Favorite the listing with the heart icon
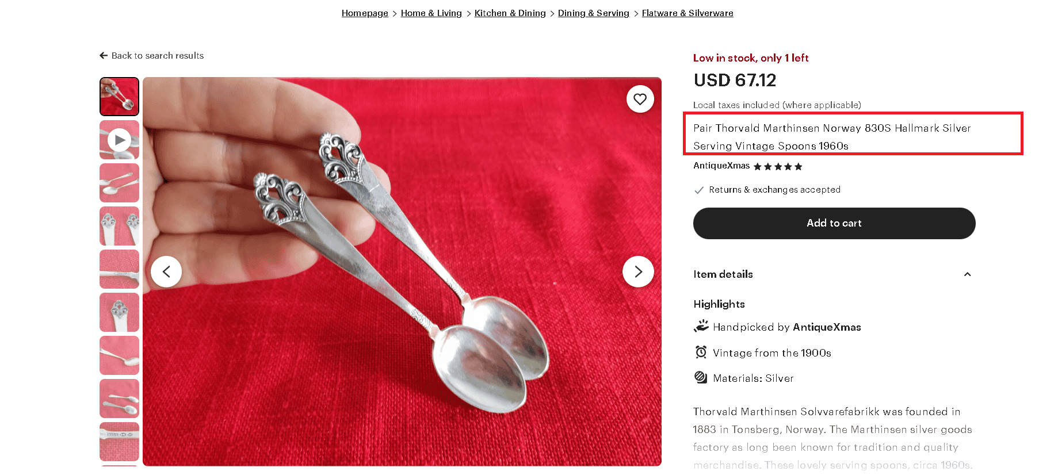 pyautogui.click(x=639, y=99)
